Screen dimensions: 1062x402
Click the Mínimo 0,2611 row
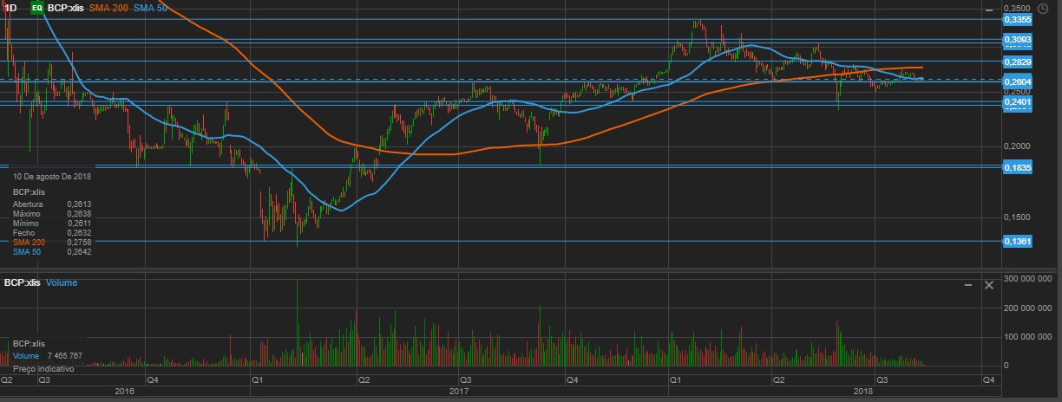tap(52, 224)
